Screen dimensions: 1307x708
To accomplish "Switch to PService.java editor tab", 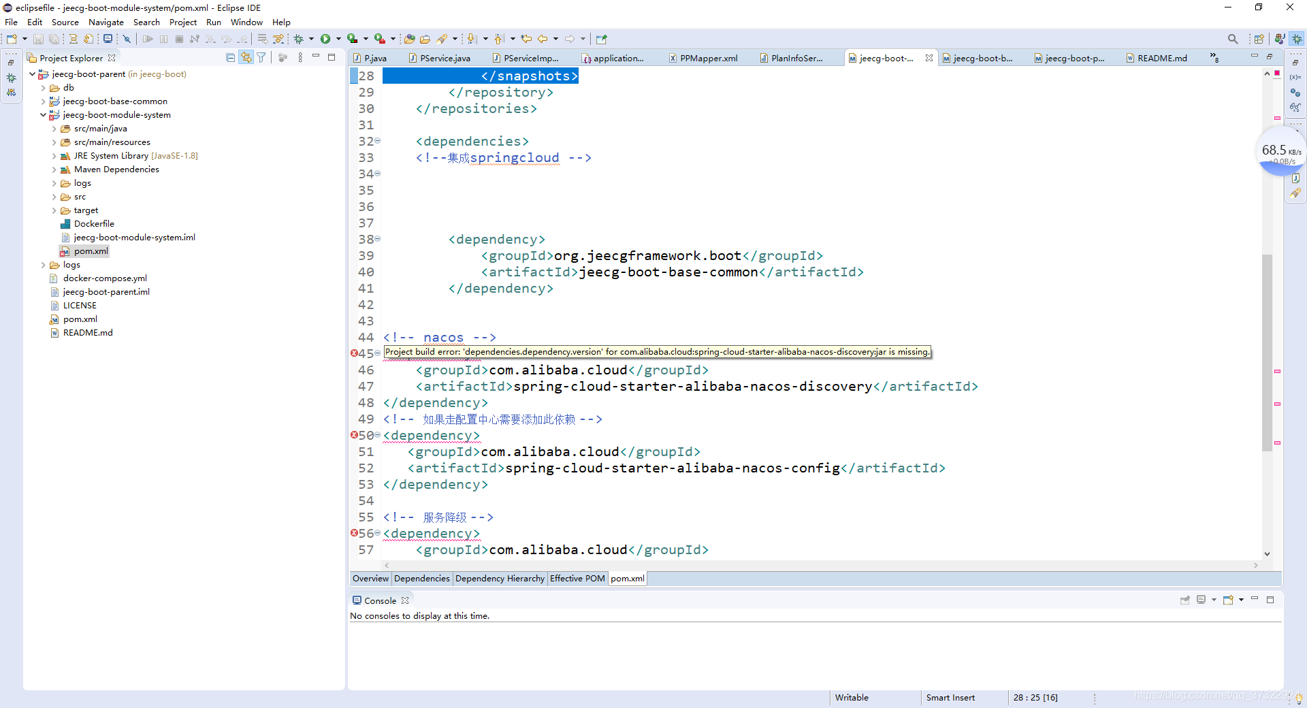I will tap(440, 58).
